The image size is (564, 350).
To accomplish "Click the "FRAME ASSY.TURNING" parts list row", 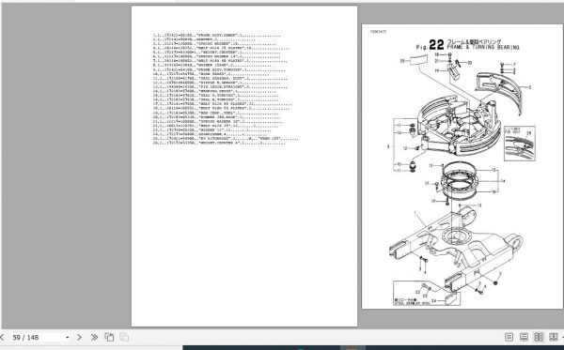I will tap(219, 70).
